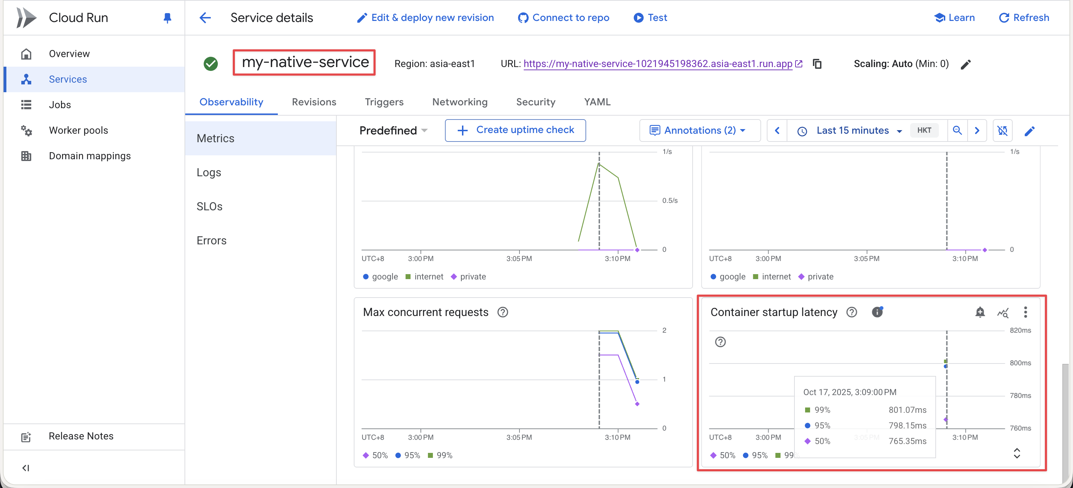Create an alert on Container startup latency chart
Screen dimensions: 1073x488
[x=980, y=312]
